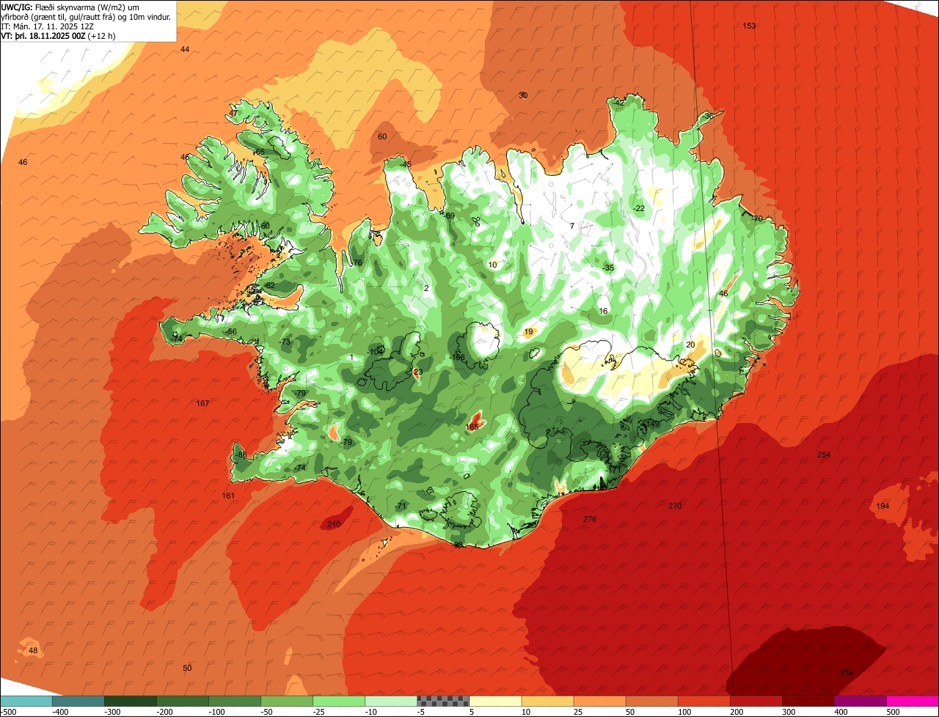
Task: Click the map value 69 in north Iceland
Action: [x=450, y=216]
